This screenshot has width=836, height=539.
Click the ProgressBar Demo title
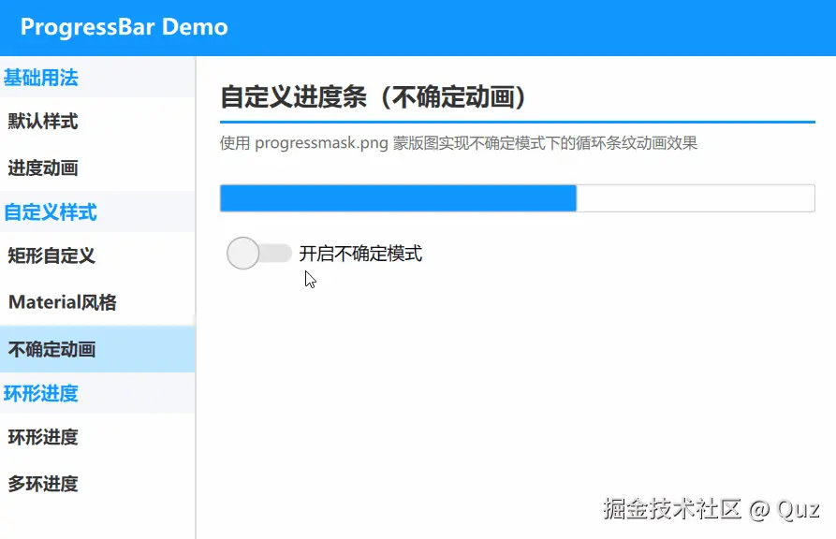[125, 26]
